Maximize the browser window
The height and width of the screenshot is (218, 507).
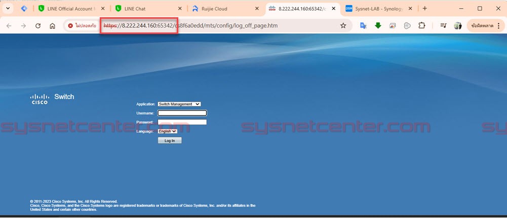click(480, 9)
